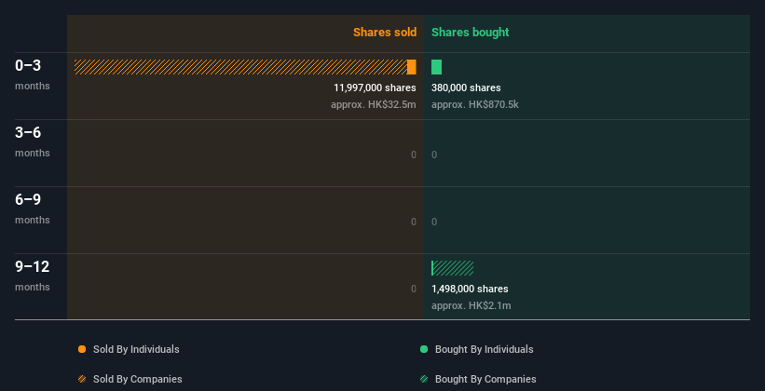Select the Bought By Individuals legend label
Image resolution: width=765 pixels, height=391 pixels.
(484, 349)
